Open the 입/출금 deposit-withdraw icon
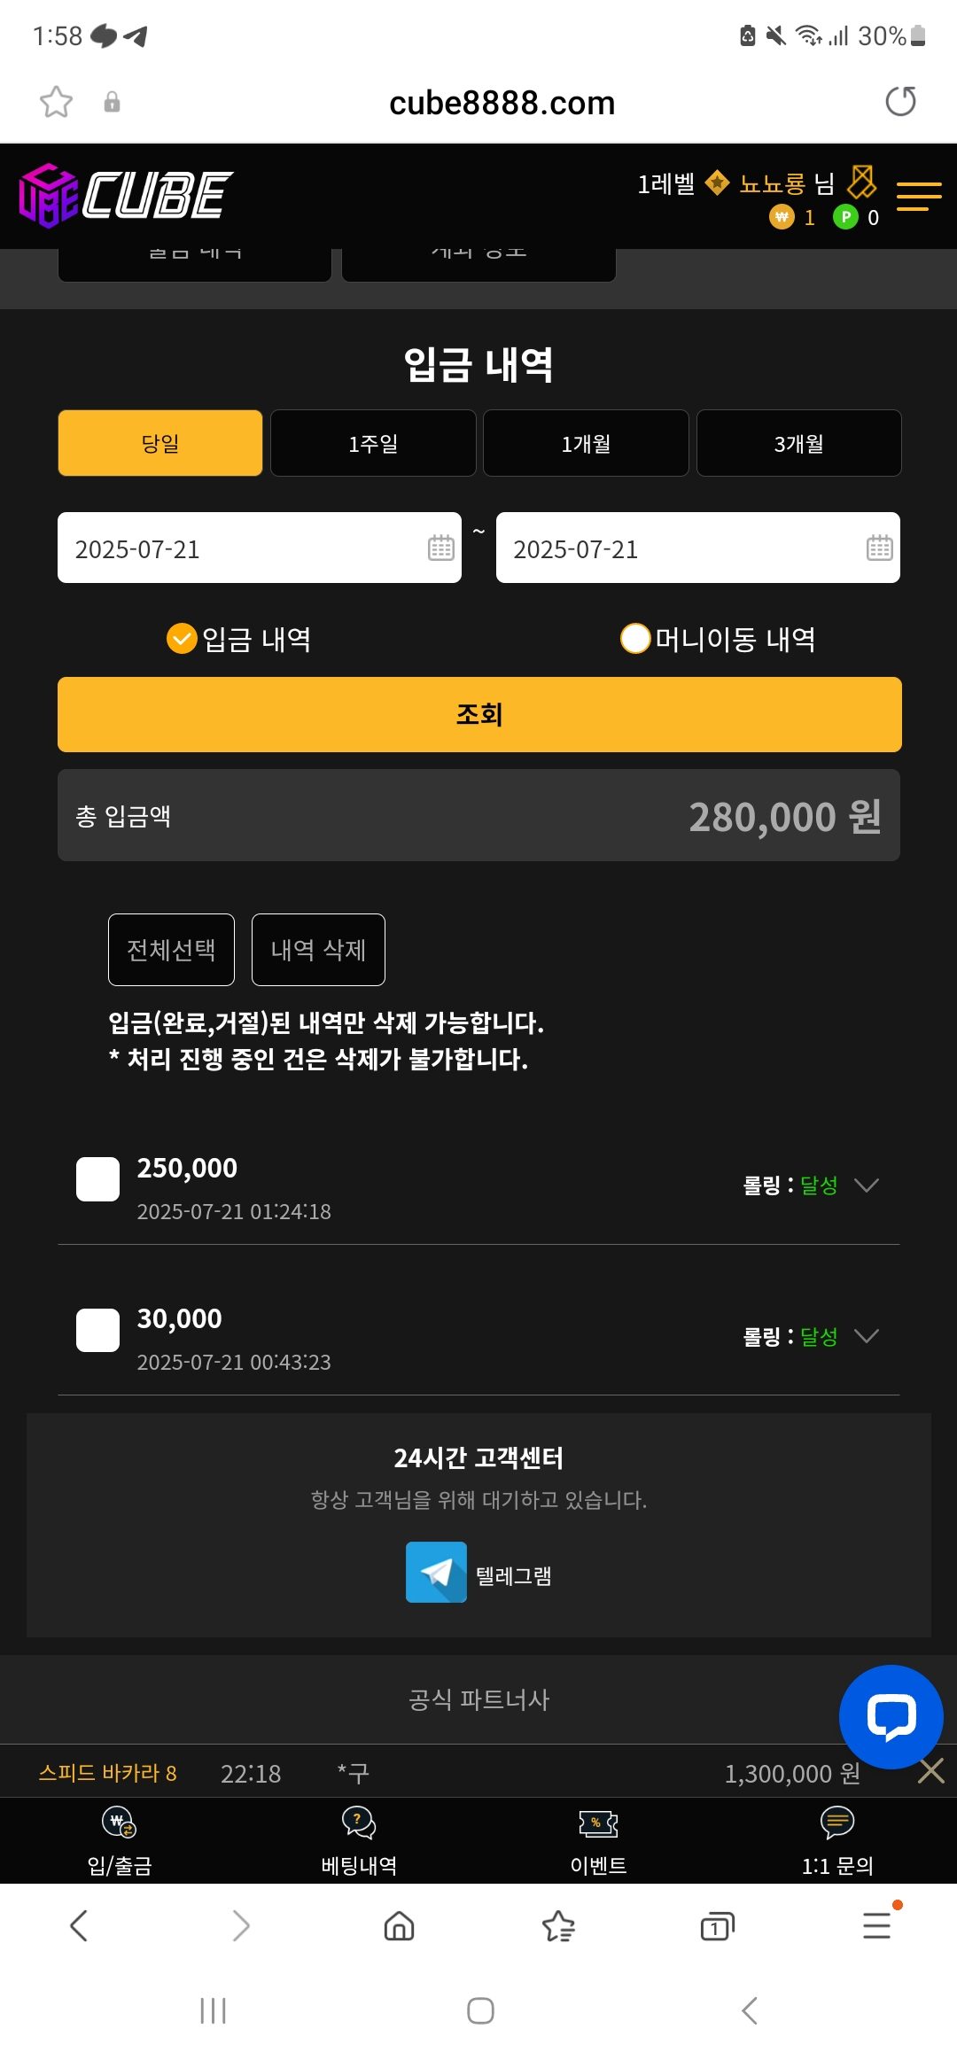957x2052 pixels. pyautogui.click(x=120, y=1823)
